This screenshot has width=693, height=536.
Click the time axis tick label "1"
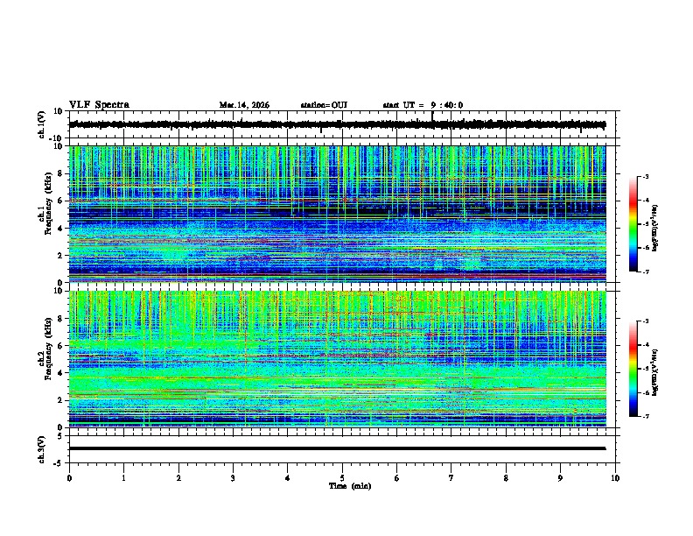pos(123,478)
